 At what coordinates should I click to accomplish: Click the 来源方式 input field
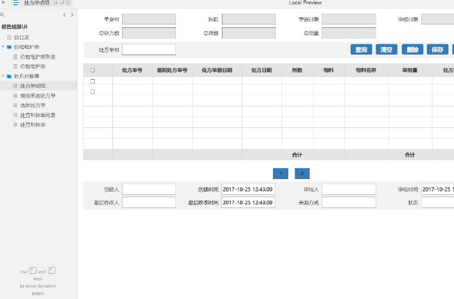point(349,202)
